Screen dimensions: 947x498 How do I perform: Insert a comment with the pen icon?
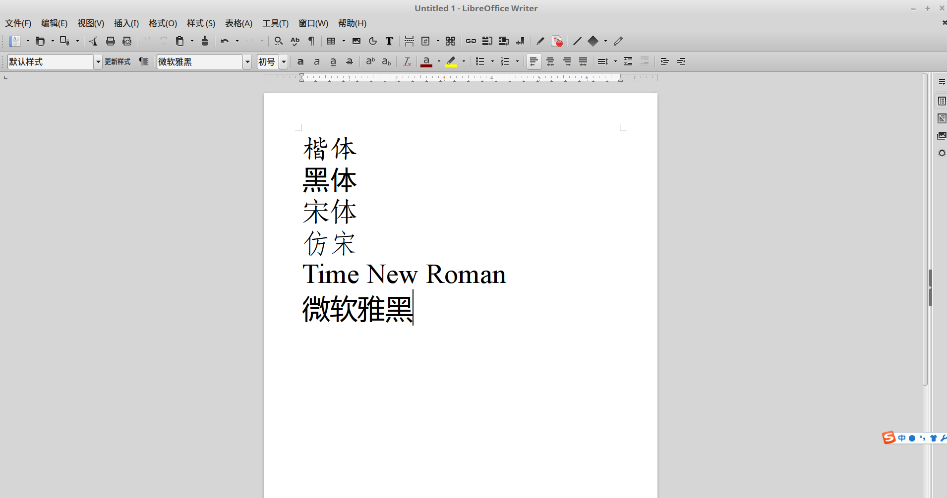(540, 41)
